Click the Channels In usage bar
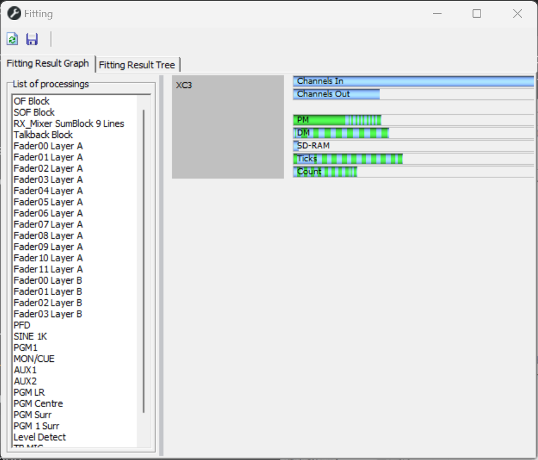Image resolution: width=538 pixels, height=460 pixels. [x=413, y=82]
